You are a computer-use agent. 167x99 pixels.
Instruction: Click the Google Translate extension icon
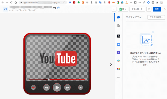point(100,2)
